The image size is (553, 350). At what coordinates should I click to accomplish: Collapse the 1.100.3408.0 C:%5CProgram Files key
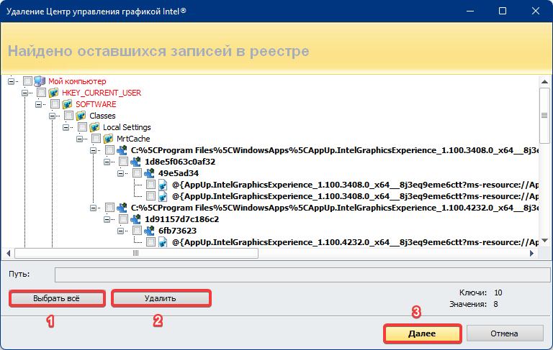click(x=94, y=151)
